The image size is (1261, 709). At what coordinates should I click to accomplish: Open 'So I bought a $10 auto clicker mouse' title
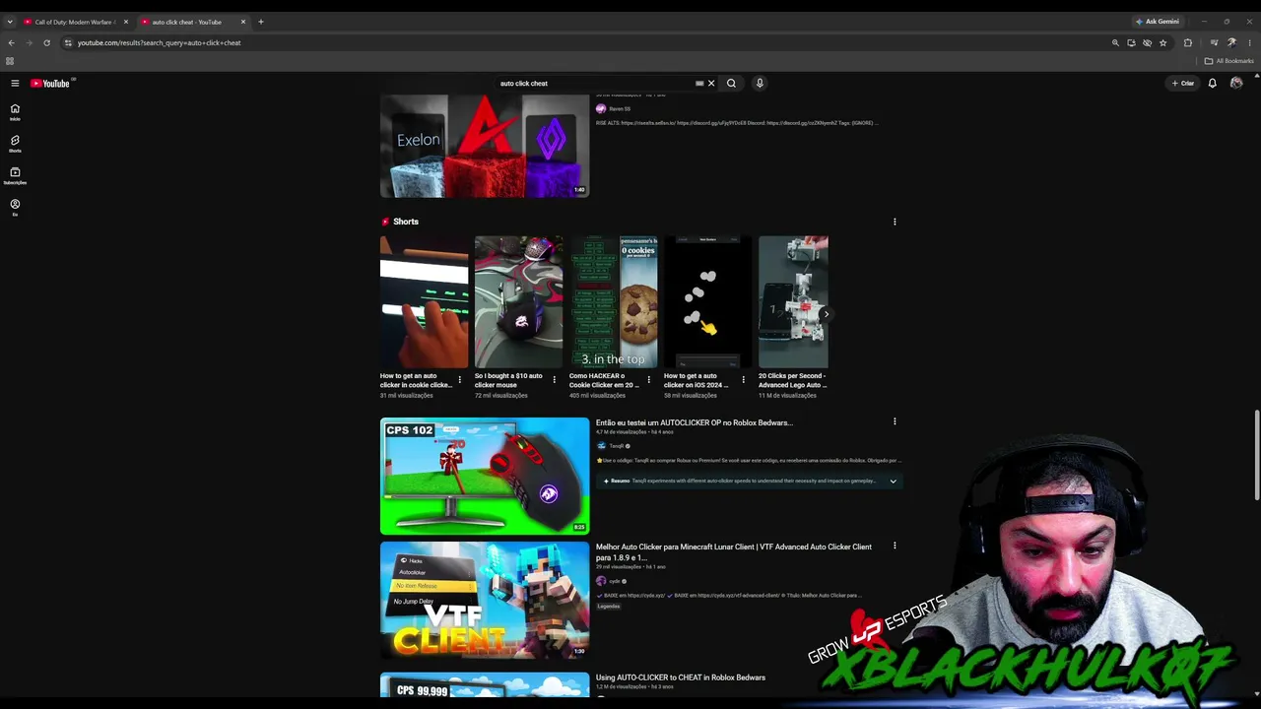point(508,380)
